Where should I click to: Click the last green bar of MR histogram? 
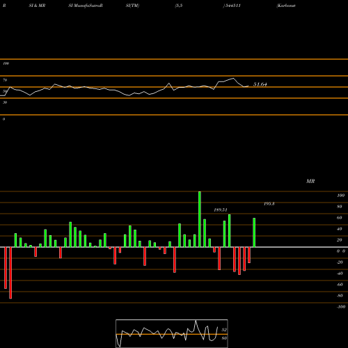254,232
